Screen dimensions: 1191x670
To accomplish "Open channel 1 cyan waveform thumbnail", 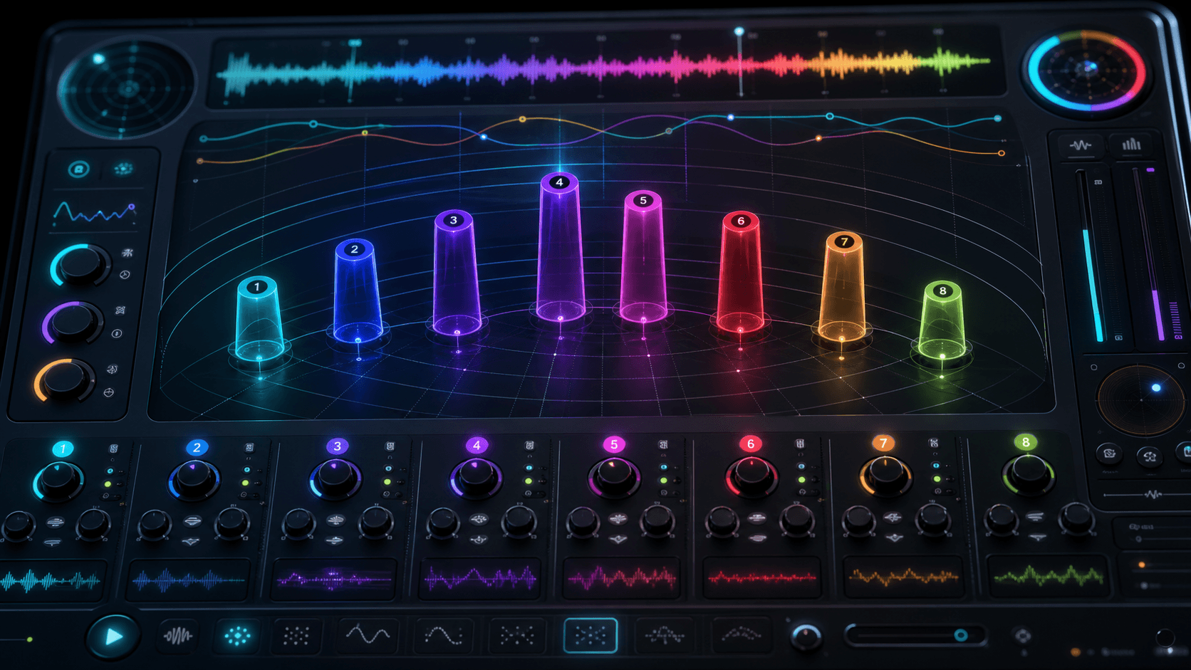I will (x=51, y=582).
